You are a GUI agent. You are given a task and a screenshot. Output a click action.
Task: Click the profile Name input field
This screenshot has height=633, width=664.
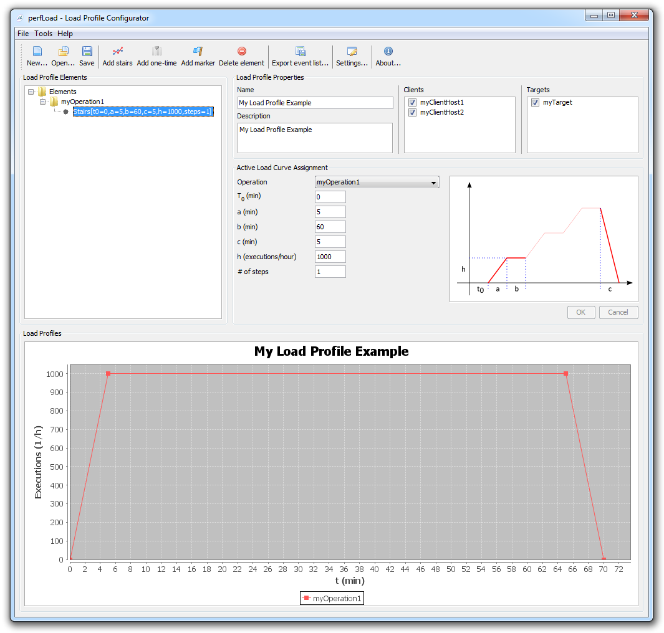pyautogui.click(x=315, y=103)
